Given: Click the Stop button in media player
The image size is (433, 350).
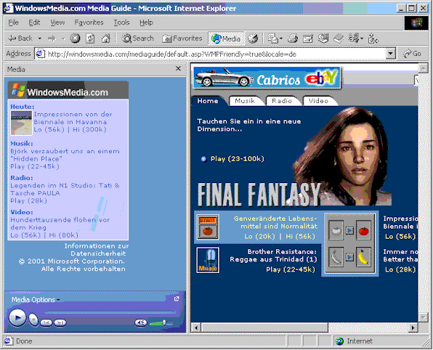Looking at the screenshot, I should (33, 320).
